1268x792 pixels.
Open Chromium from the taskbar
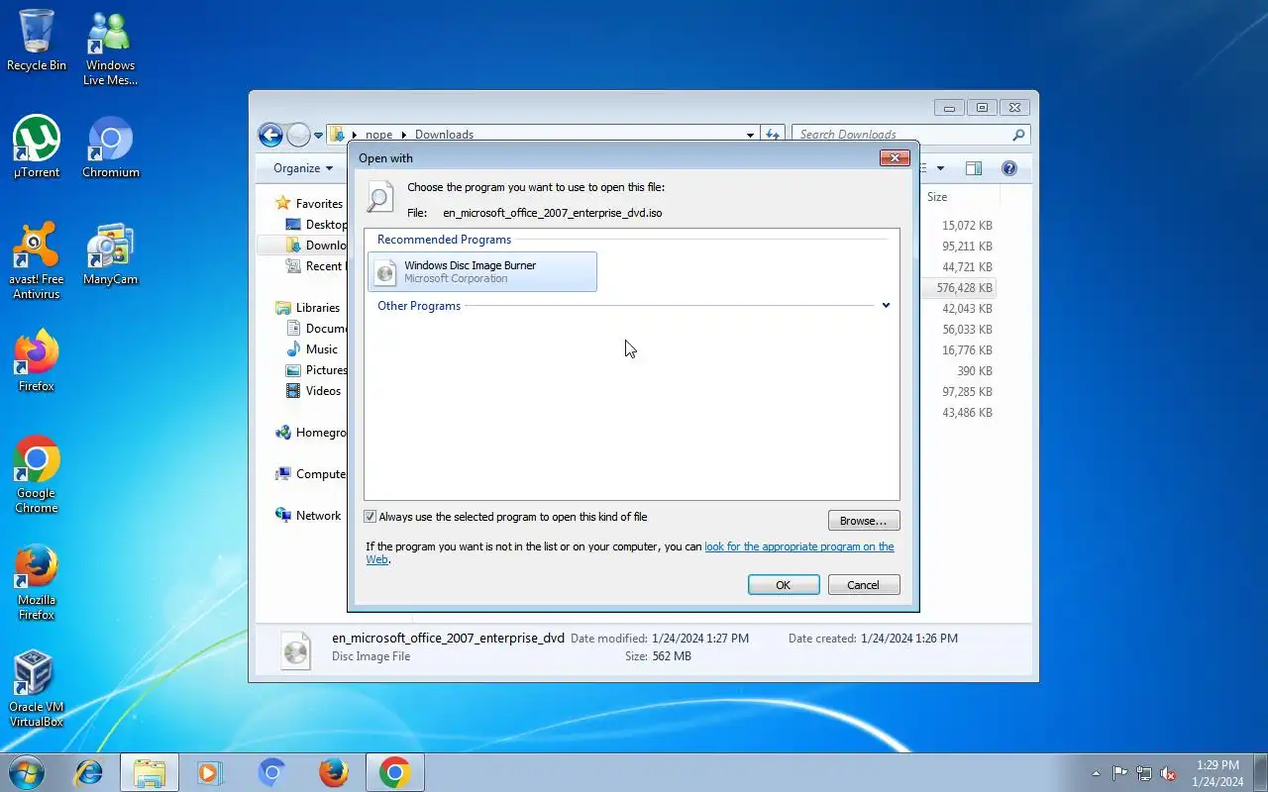pyautogui.click(x=271, y=772)
